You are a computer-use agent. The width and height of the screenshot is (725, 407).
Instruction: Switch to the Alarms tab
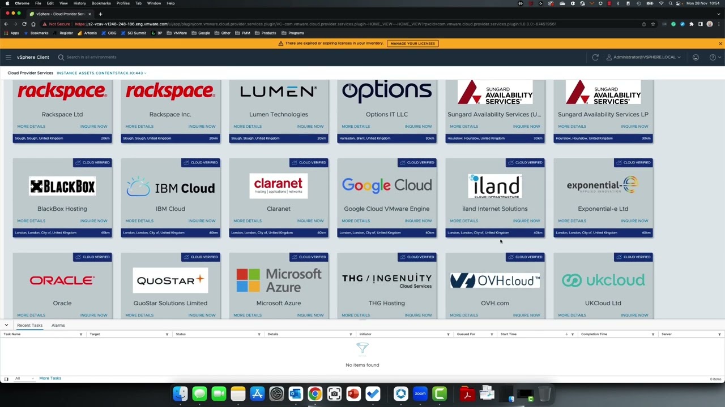58,325
